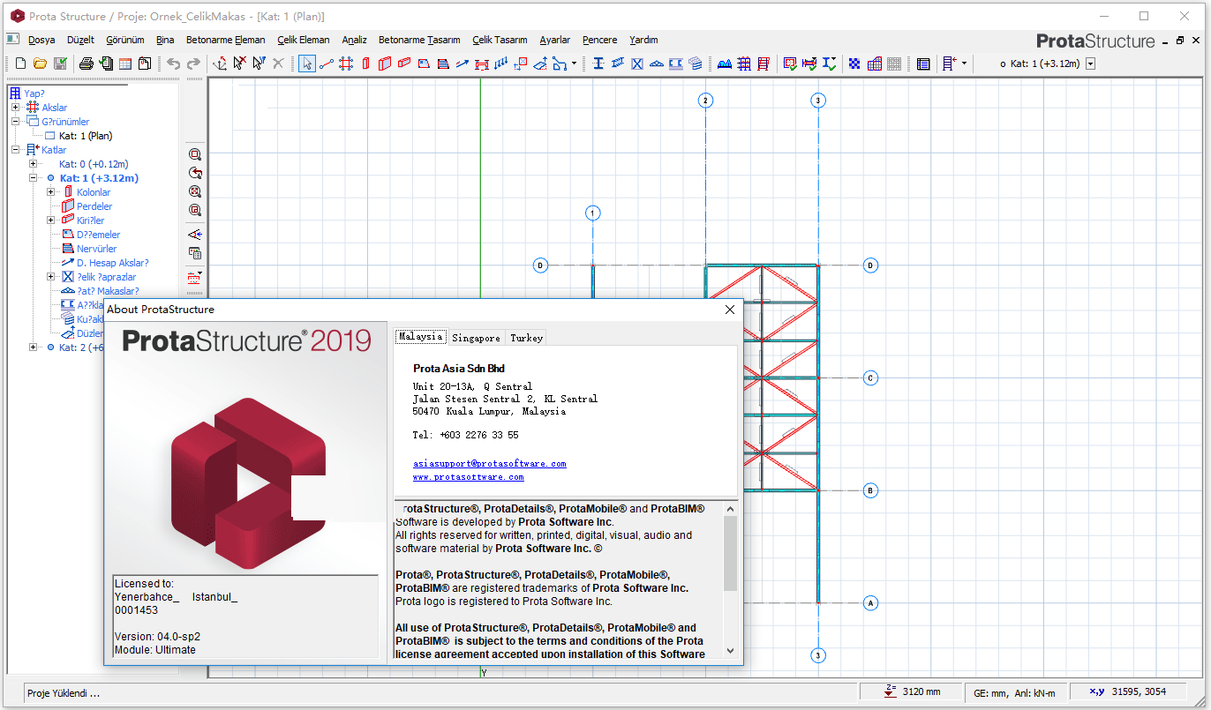Open project folder icon
The height and width of the screenshot is (710, 1211).
click(x=40, y=64)
